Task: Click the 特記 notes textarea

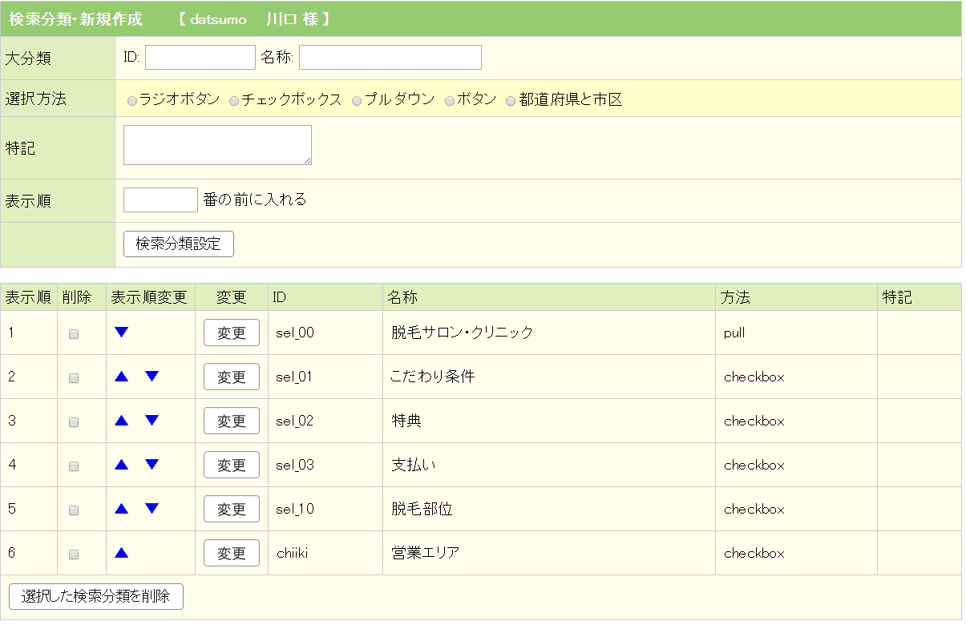Action: (217, 145)
